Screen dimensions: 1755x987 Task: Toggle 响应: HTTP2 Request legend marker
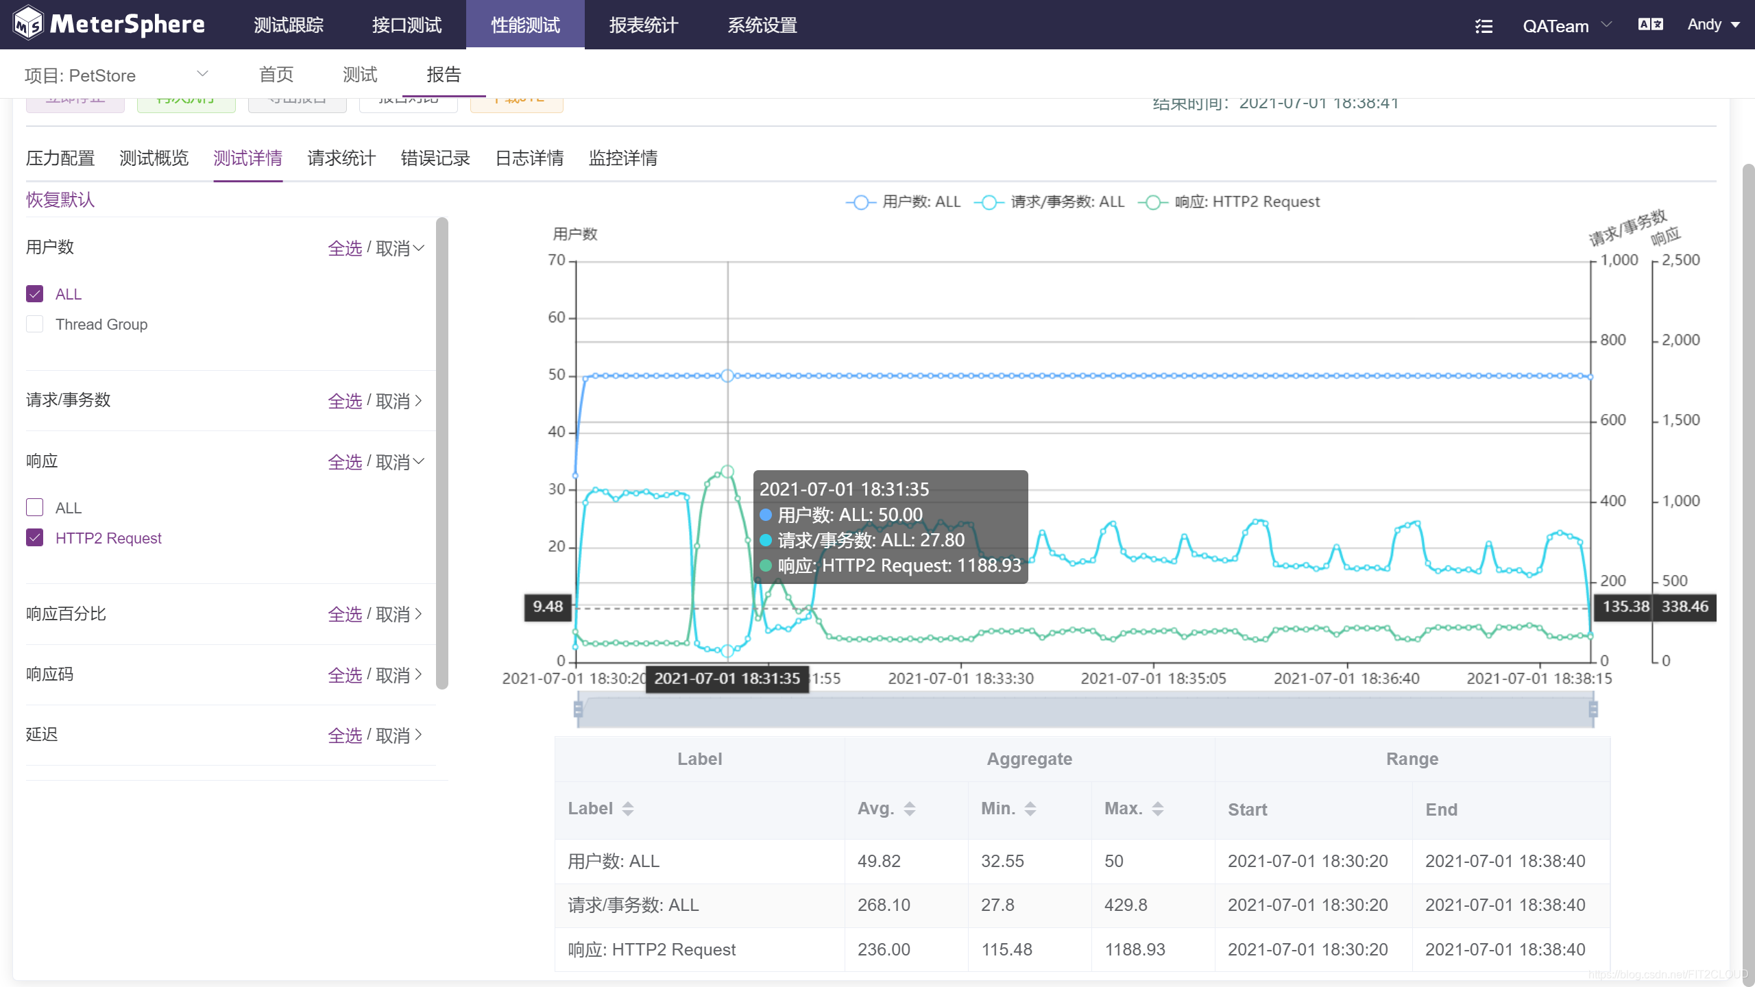coord(1153,202)
